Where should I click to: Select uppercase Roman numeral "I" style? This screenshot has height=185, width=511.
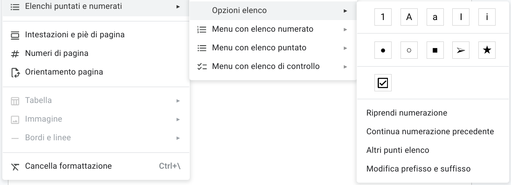tap(461, 17)
